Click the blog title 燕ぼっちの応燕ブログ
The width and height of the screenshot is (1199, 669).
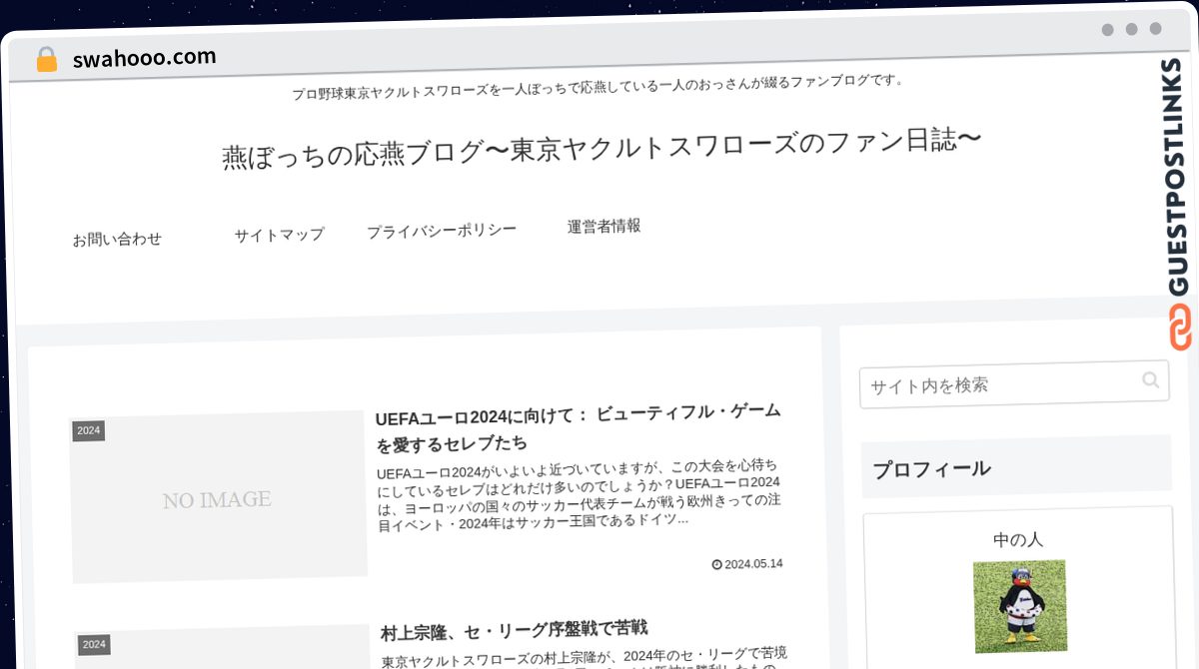600,150
